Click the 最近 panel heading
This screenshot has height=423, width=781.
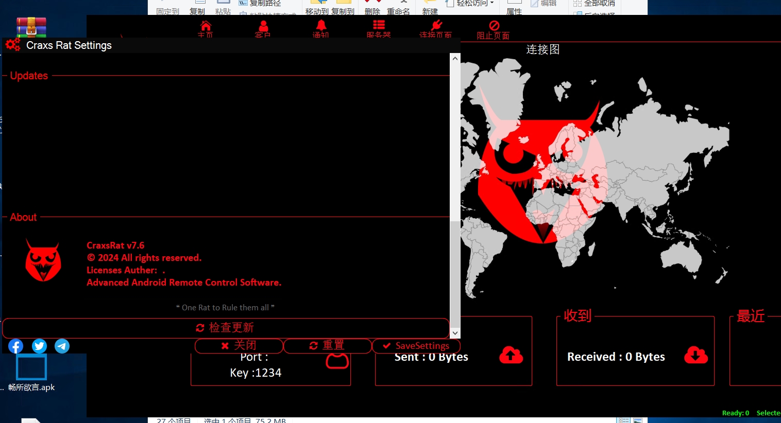pos(751,315)
